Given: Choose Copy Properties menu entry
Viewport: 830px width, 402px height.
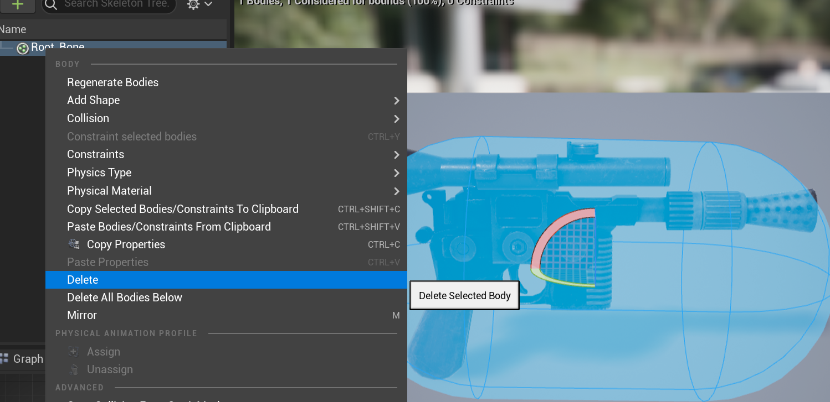Looking at the screenshot, I should 226,244.
